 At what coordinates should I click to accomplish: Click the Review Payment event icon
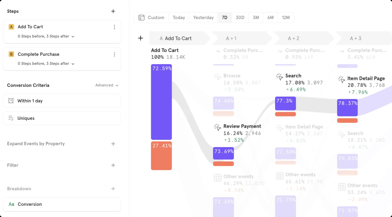218,127
